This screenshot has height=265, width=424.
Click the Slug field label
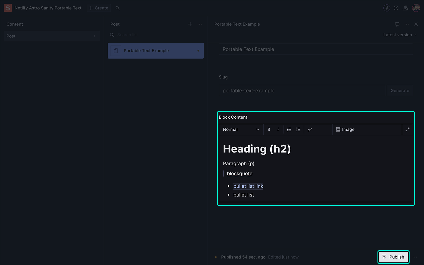coord(223,77)
